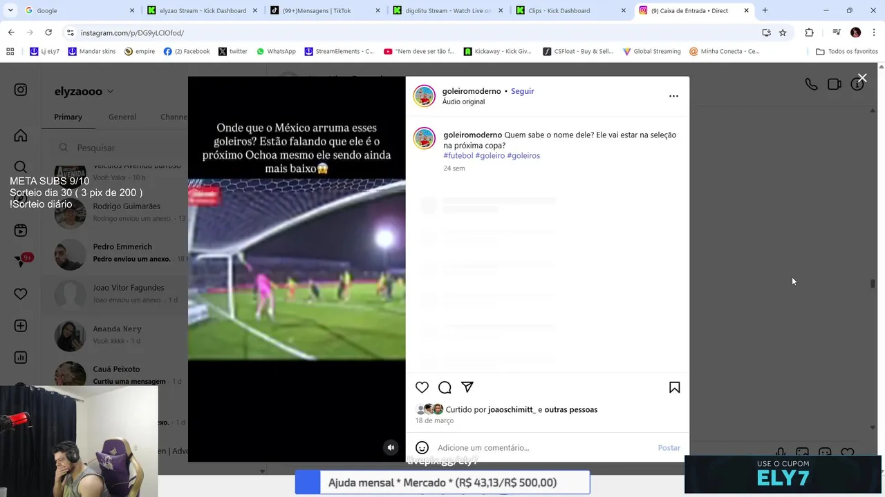885x497 pixels.
Task: Click the Postar comment button
Action: coord(669,448)
